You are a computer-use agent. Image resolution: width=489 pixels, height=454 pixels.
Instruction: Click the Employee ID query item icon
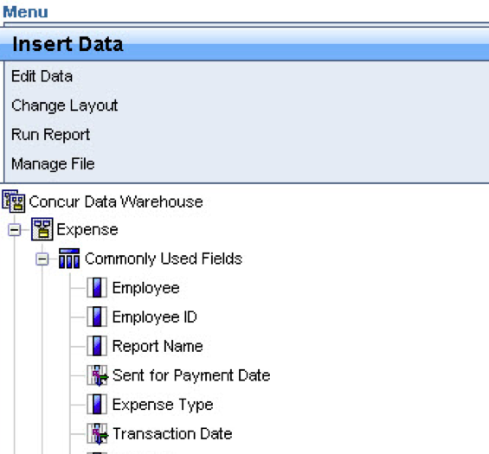[x=97, y=317]
